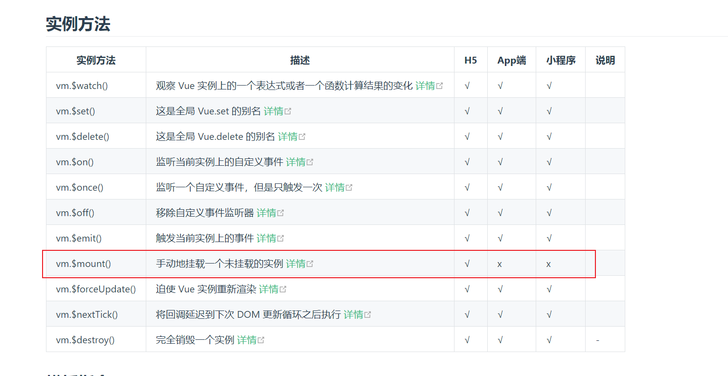This screenshot has height=376, width=728.
Task: Click the external link icon beside Vue.set description
Action: 288,111
